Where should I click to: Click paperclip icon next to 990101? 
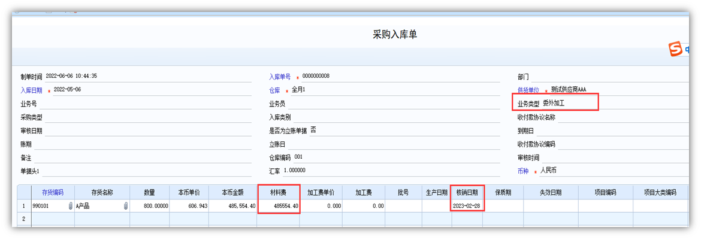coord(70,206)
